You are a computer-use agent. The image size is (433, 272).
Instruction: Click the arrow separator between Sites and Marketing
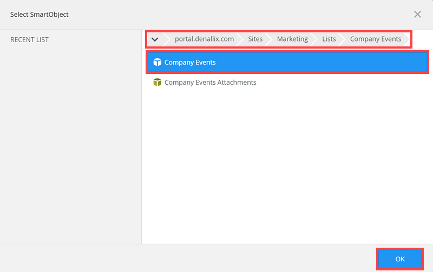click(x=269, y=39)
